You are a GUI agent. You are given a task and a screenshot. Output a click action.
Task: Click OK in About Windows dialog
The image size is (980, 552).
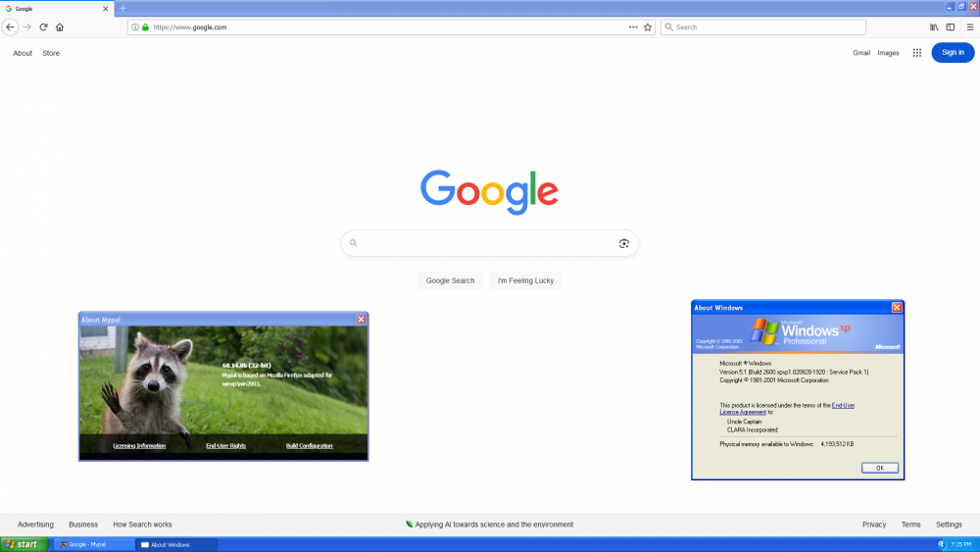[x=879, y=468]
